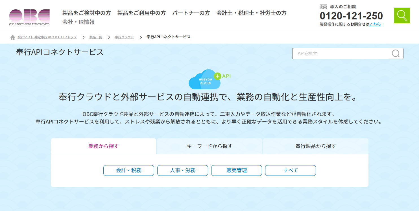Switch to the キーワードから探す tab
Viewport: 419px width, 211px height.
(x=209, y=146)
